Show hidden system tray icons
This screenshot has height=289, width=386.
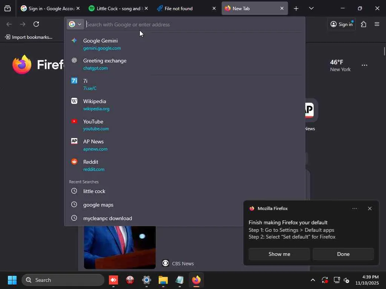click(312, 280)
